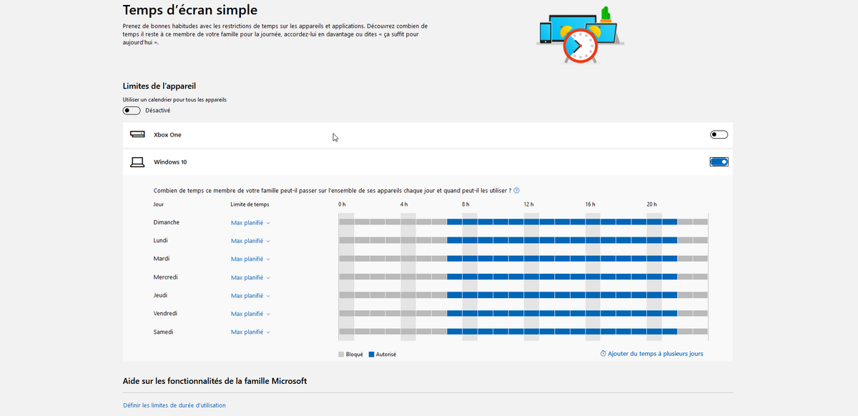
Task: Click the Limites de l'appareil heading
Action: click(159, 86)
